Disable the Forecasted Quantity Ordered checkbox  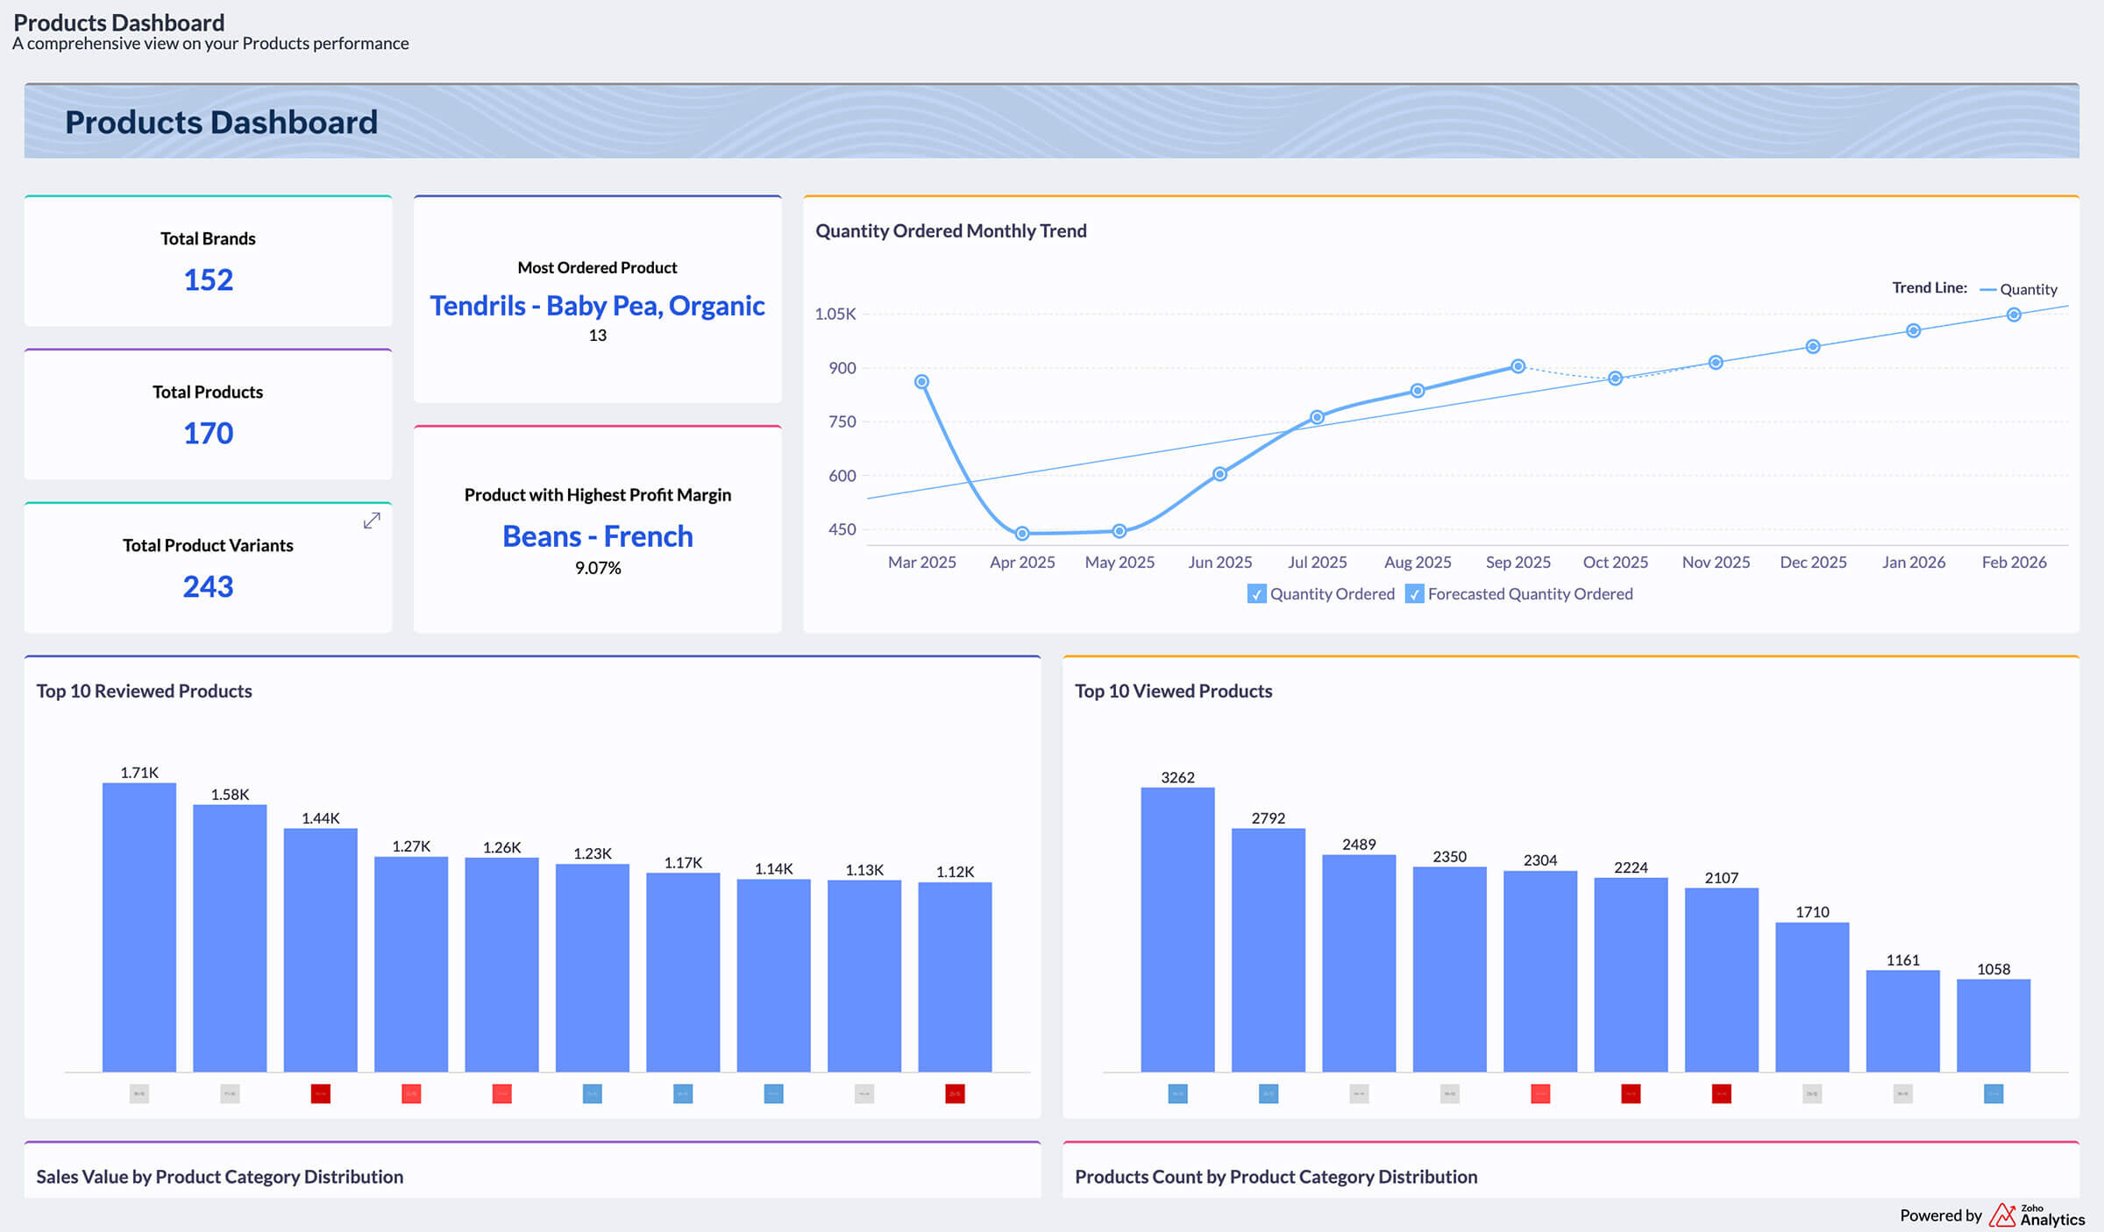(x=1414, y=594)
